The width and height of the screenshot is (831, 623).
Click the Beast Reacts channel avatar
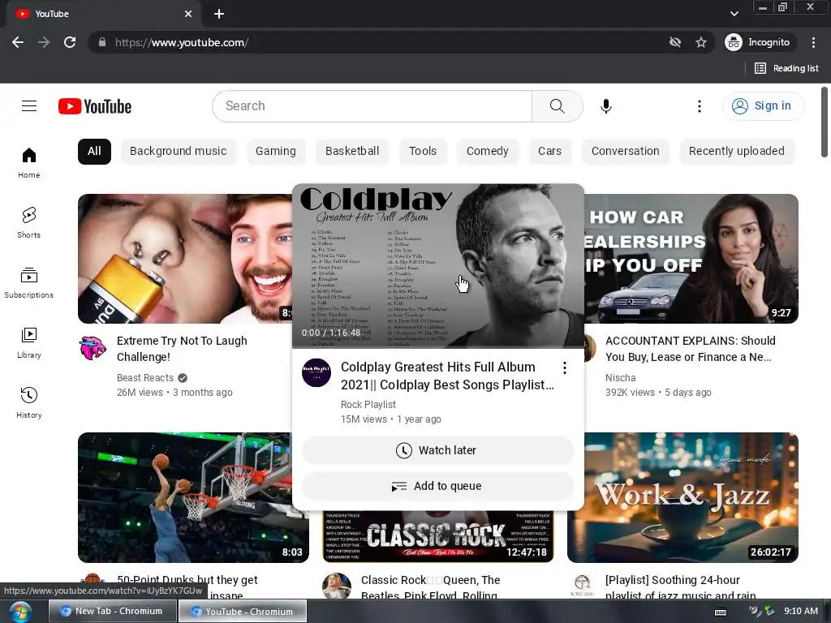click(93, 348)
